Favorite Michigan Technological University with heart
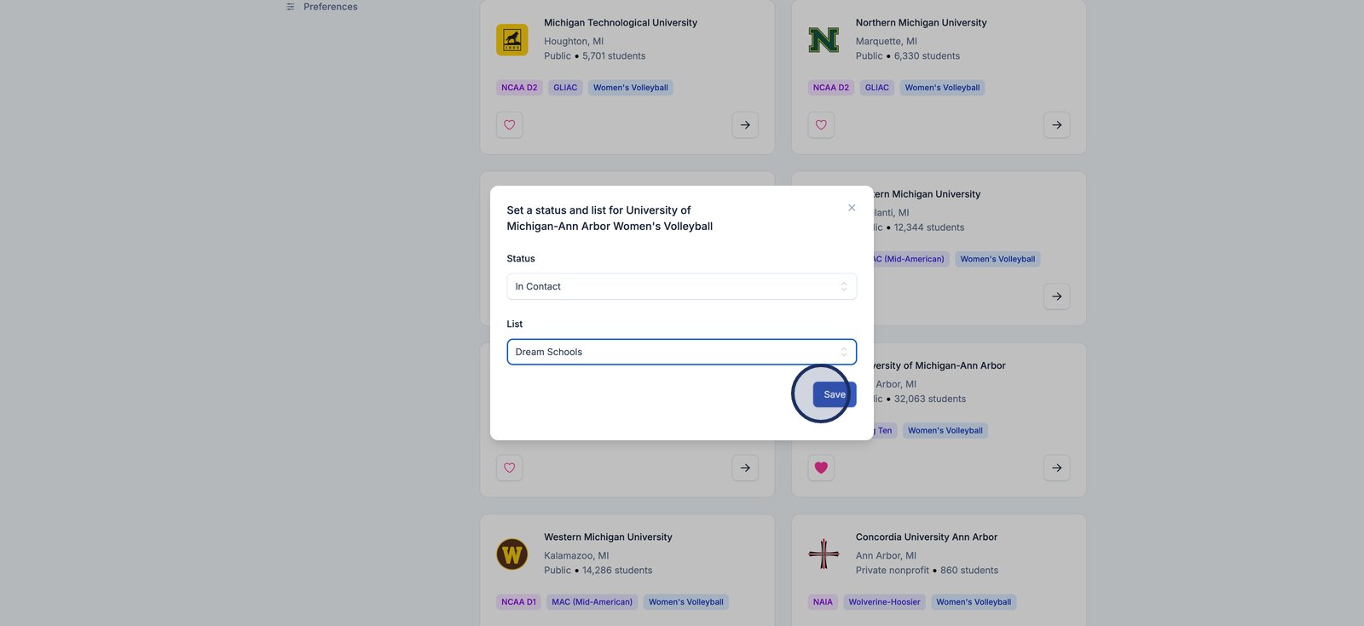Image resolution: width=1364 pixels, height=626 pixels. click(510, 125)
